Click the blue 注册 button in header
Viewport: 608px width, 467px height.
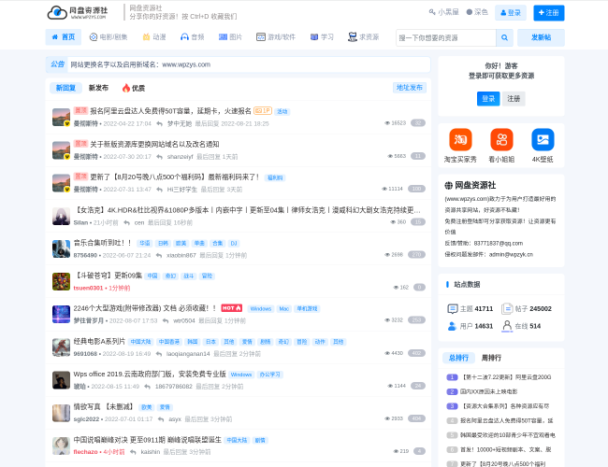coord(549,13)
